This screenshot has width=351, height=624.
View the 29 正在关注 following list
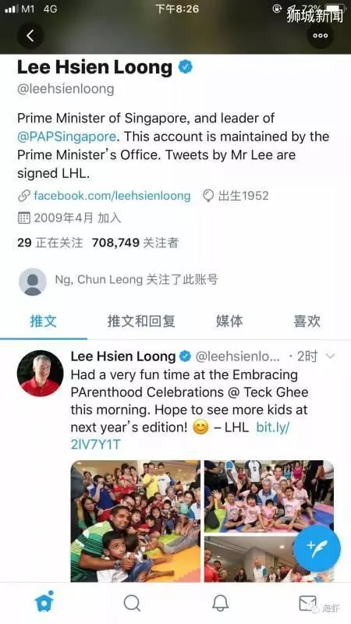click(50, 243)
